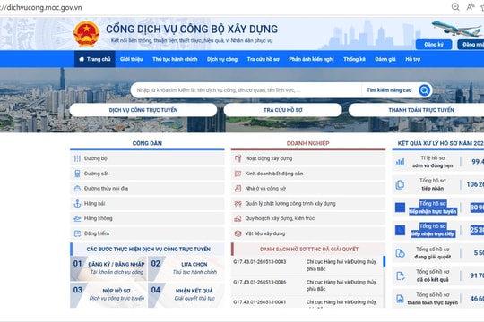Click the national emblem logo
This screenshot has height=322, width=484.
click(x=86, y=34)
